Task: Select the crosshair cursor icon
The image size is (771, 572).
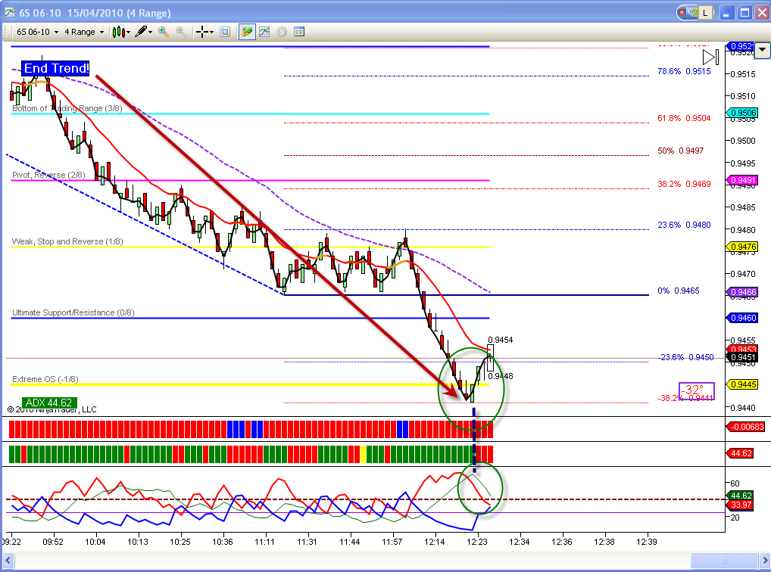Action: tap(201, 32)
